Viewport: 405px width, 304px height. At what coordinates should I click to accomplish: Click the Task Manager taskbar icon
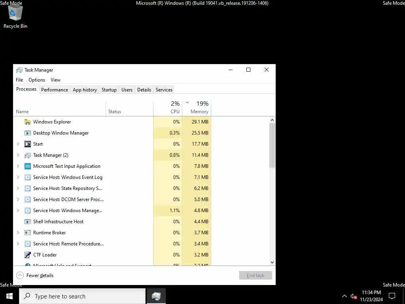[156, 296]
